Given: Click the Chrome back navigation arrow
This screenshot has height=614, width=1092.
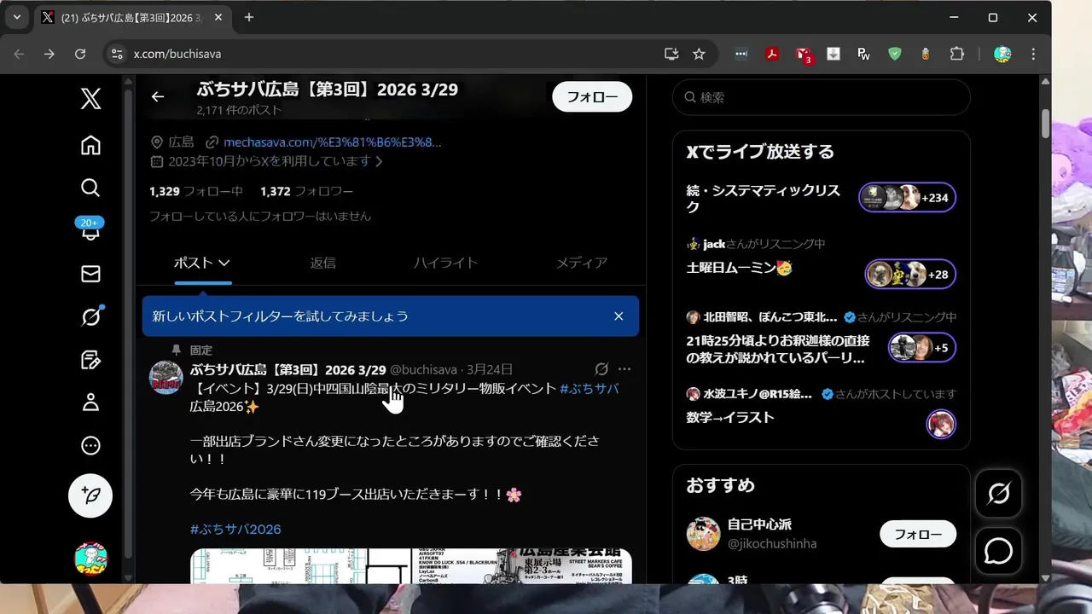Looking at the screenshot, I should (x=19, y=54).
